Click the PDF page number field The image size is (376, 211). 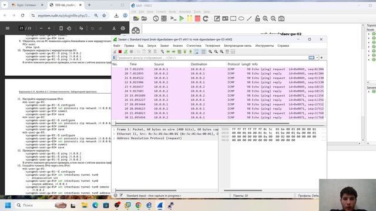(21, 28)
